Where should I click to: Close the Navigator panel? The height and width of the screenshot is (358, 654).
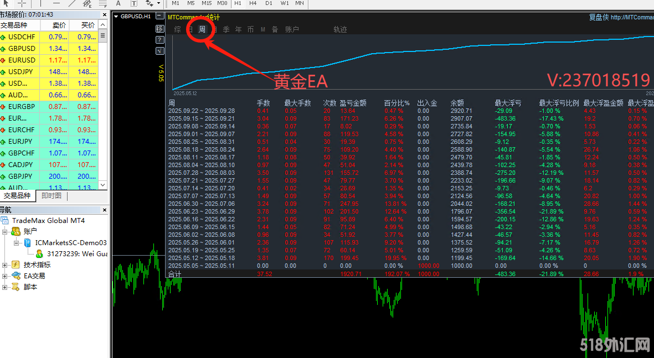coord(103,210)
